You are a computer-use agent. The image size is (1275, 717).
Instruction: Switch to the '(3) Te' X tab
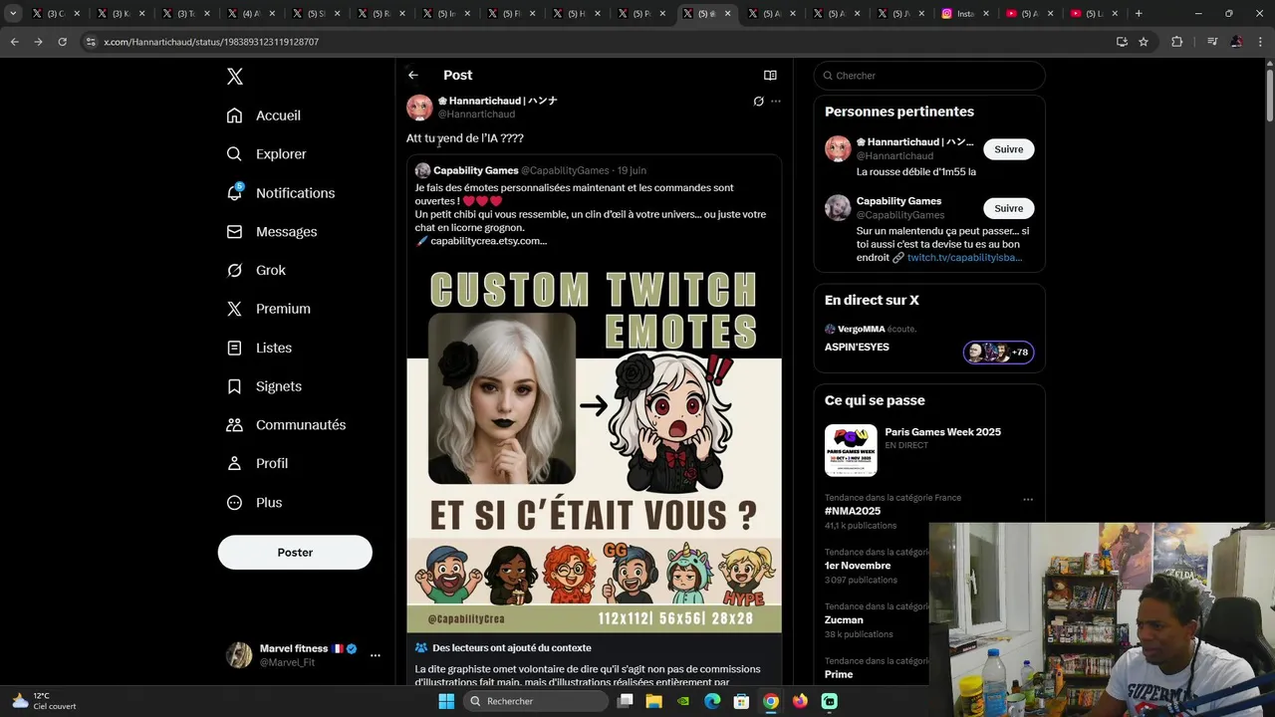[x=187, y=14]
